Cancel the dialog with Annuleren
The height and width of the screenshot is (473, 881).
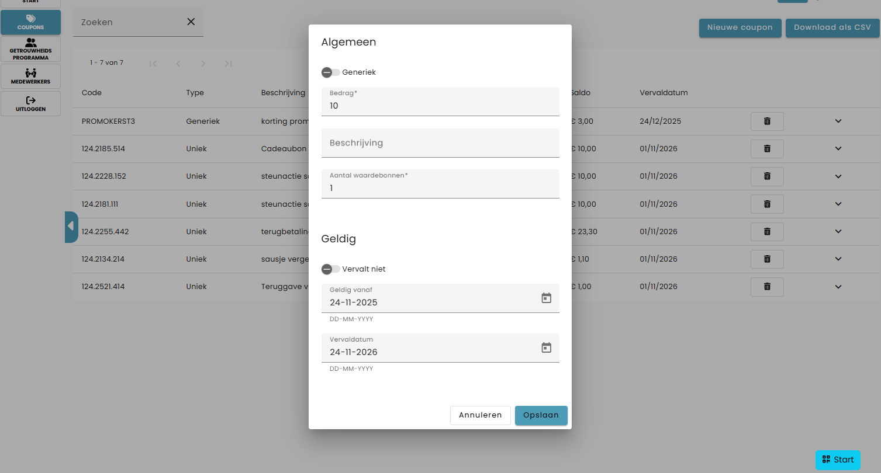pyautogui.click(x=480, y=415)
